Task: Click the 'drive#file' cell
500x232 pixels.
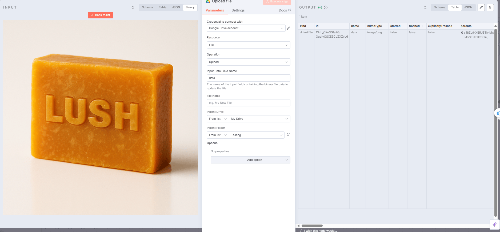Action: click(x=306, y=33)
